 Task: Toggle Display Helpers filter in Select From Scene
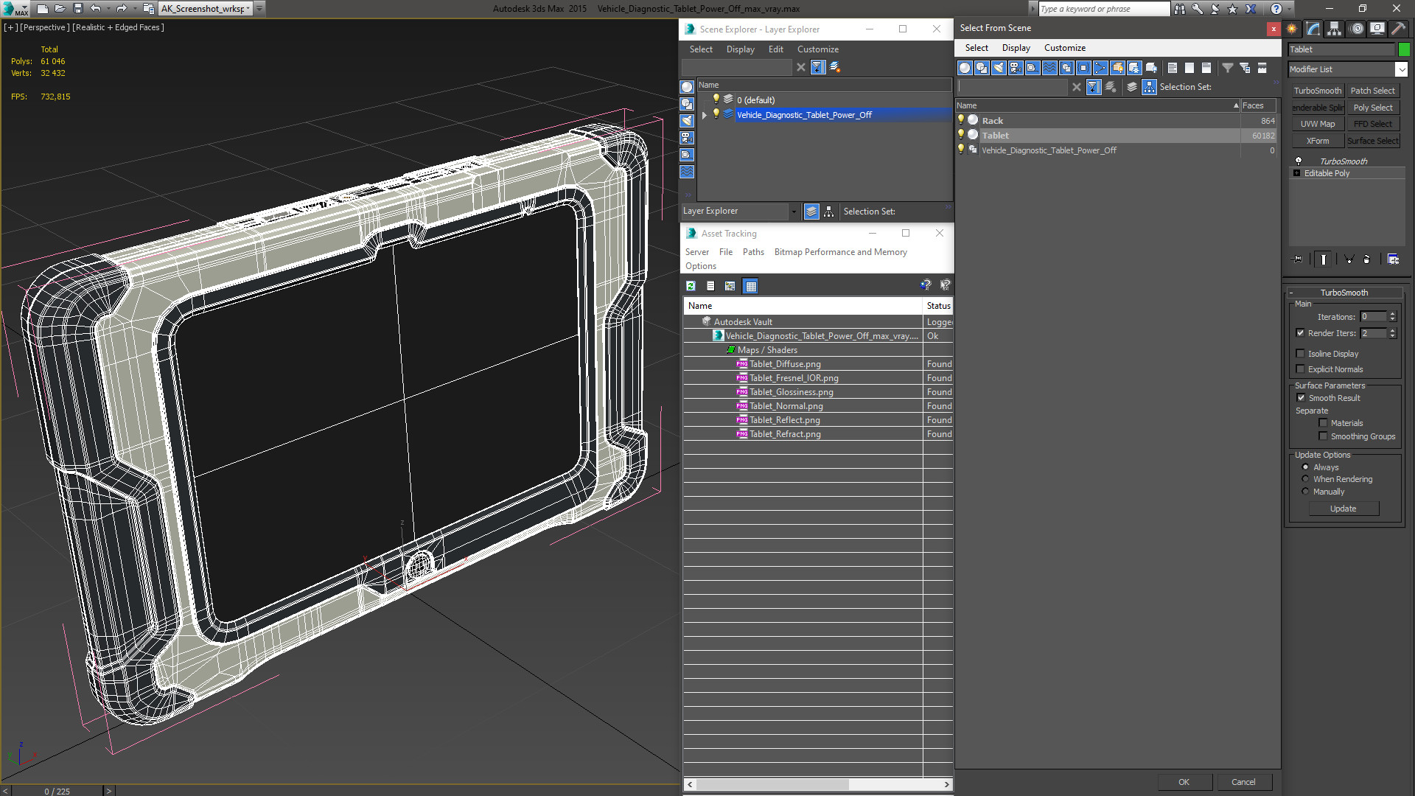pyautogui.click(x=1033, y=68)
